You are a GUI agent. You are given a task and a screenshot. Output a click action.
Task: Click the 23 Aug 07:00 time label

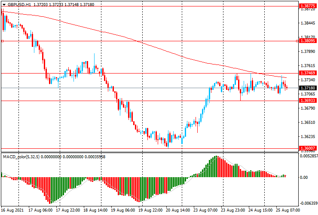pyautogui.click(x=205, y=210)
